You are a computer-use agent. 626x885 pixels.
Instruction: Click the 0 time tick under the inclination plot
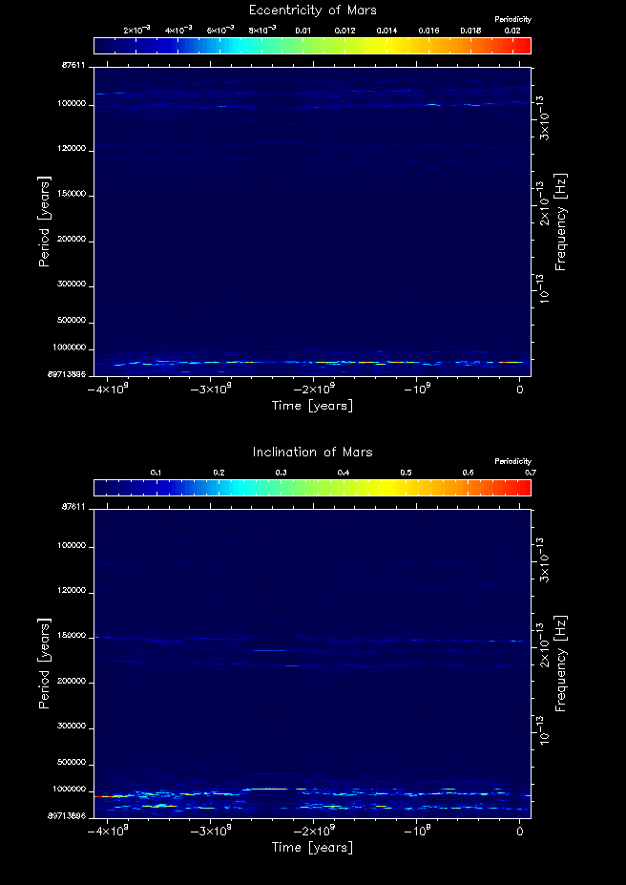tap(519, 832)
